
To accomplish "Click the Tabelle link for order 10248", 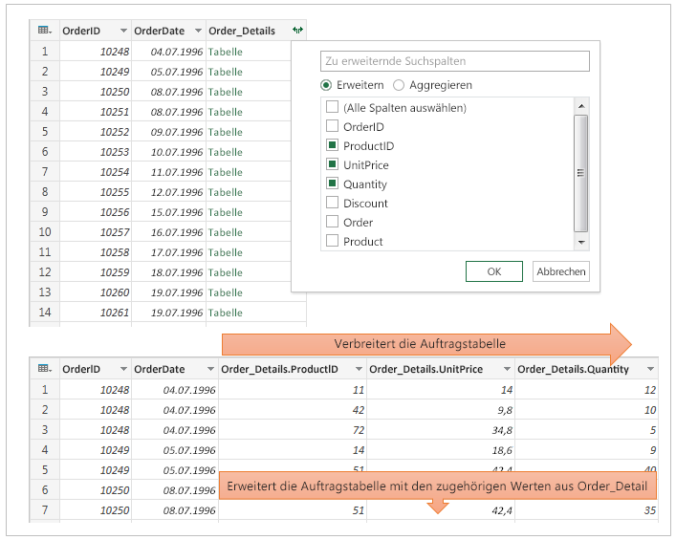I will 225,52.
